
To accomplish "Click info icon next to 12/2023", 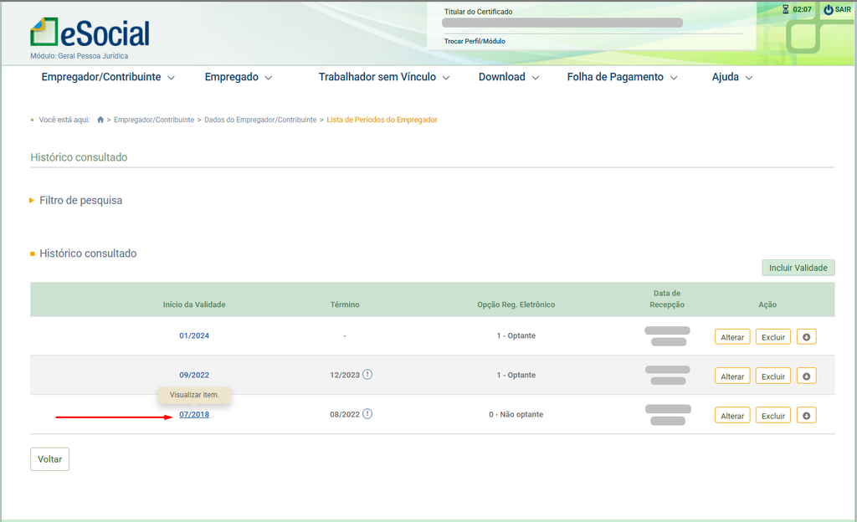I will point(367,375).
